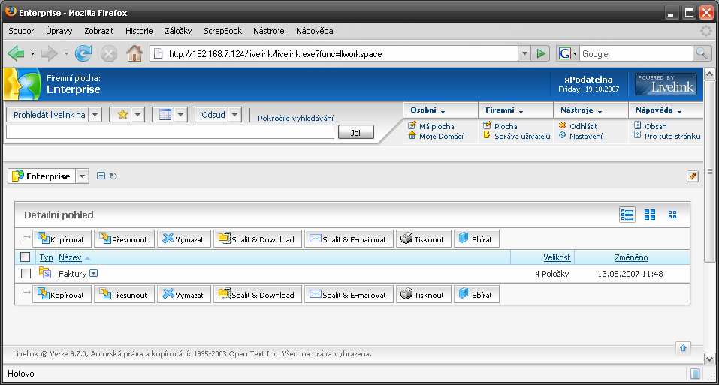
Task: Switch to detailed list view icon
Action: pyautogui.click(x=627, y=215)
